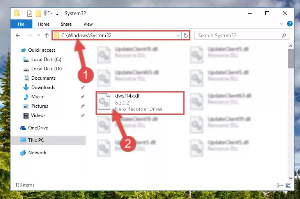The width and height of the screenshot is (300, 199).
Task: Click the New Folder quick access icon
Action: [x=38, y=14]
